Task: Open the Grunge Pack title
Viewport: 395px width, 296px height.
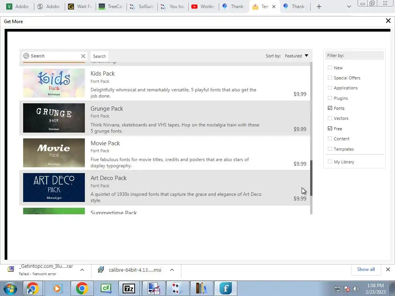Action: pyautogui.click(x=107, y=108)
